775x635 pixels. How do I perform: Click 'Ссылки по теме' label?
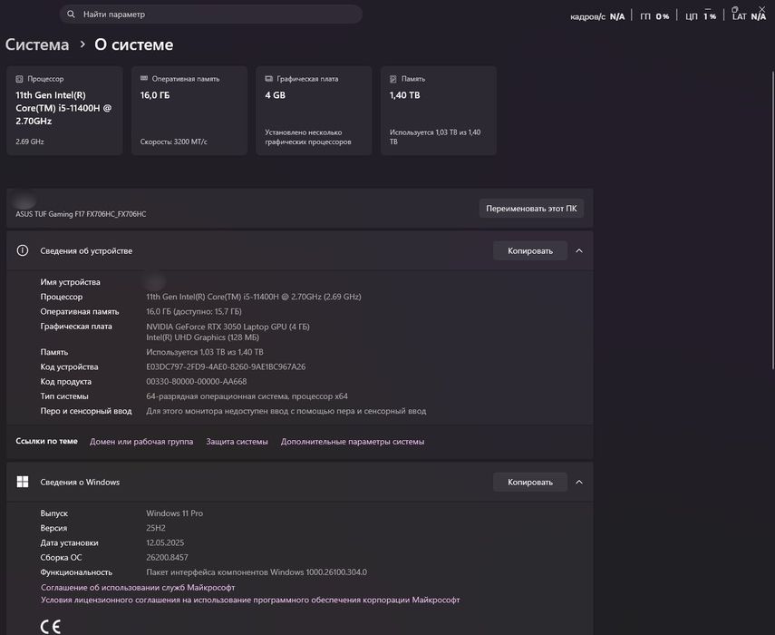point(46,441)
